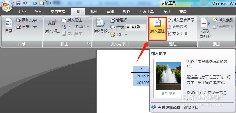The width and height of the screenshot is (236, 113).
Task: Click 标记索引项 button
Action: (x=205, y=28)
